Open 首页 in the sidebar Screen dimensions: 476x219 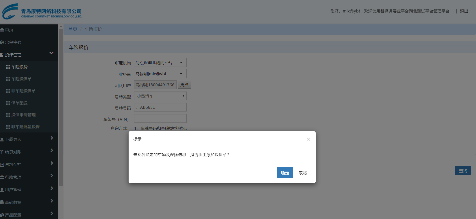coord(9,30)
